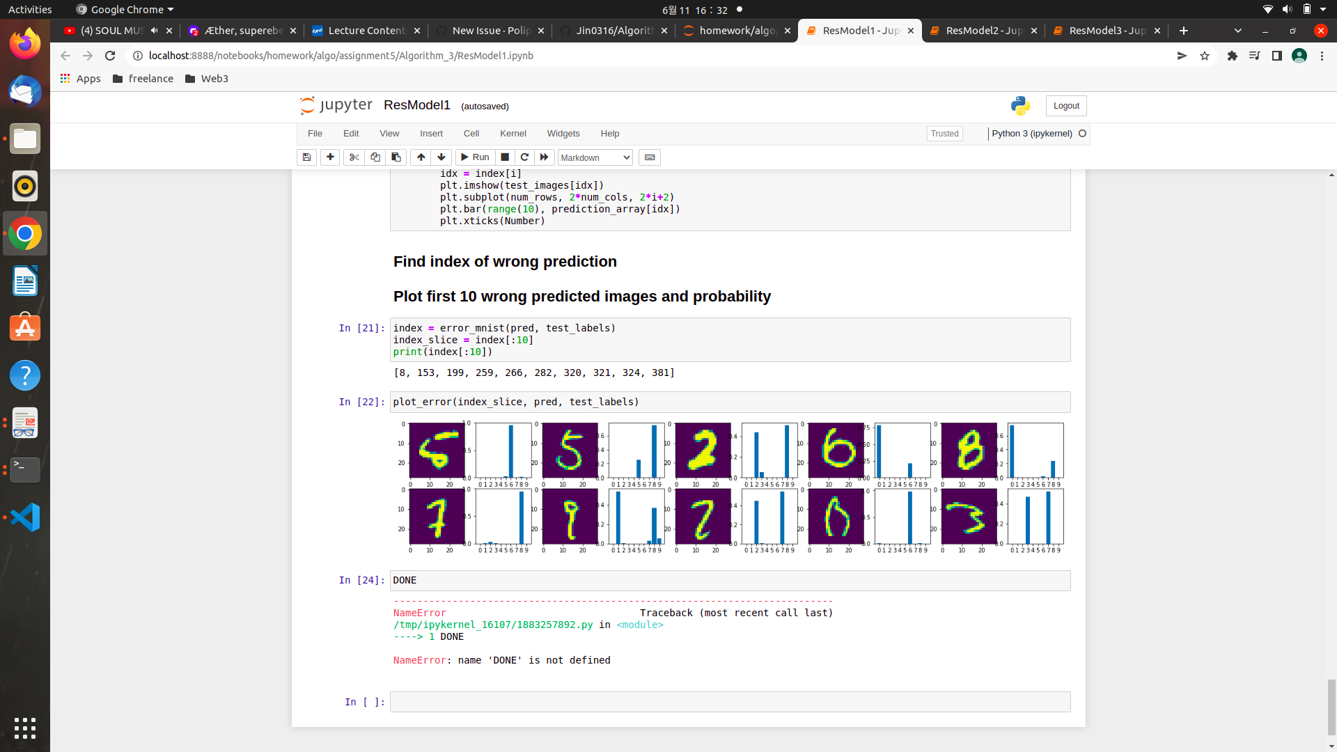1337x752 pixels.
Task: Save the notebook with the floppy disk icon
Action: (x=306, y=157)
